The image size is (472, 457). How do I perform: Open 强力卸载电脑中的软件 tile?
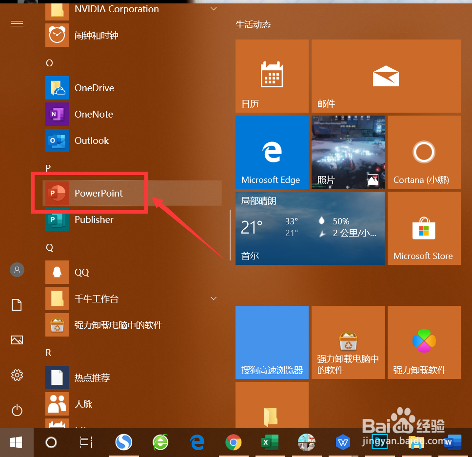pyautogui.click(x=348, y=342)
